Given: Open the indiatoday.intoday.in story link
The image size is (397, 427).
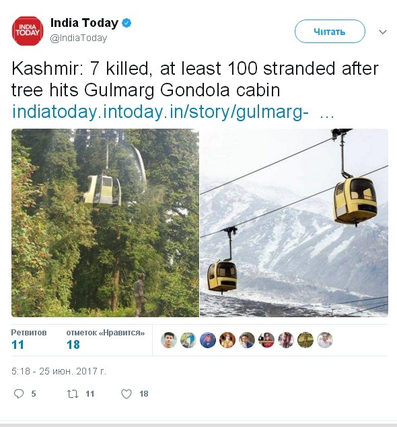Looking at the screenshot, I should pos(173,112).
